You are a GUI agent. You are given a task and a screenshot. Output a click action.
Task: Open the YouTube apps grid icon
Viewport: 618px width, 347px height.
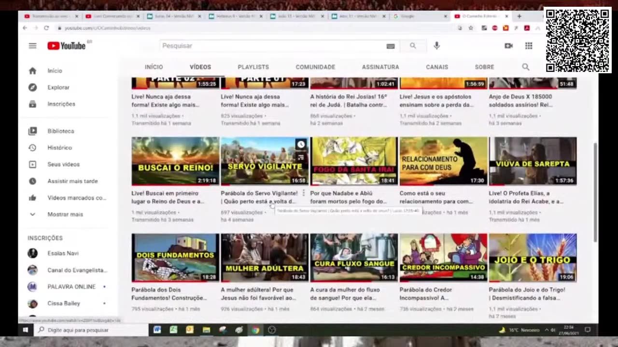[x=529, y=46]
